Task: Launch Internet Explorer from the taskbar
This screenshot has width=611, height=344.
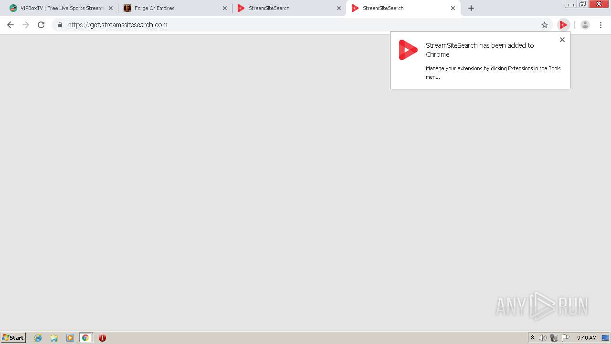Action: coord(38,338)
